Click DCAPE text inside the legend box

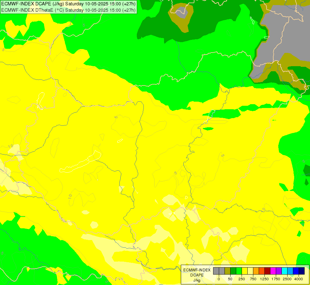click(x=197, y=275)
